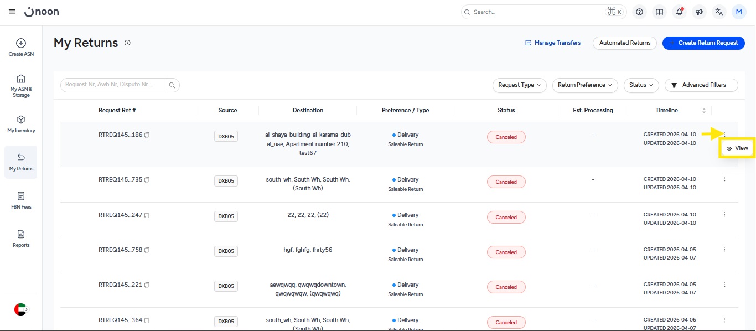The image size is (756, 331).
Task: Go to My Inventory in sidebar
Action: pyautogui.click(x=21, y=124)
